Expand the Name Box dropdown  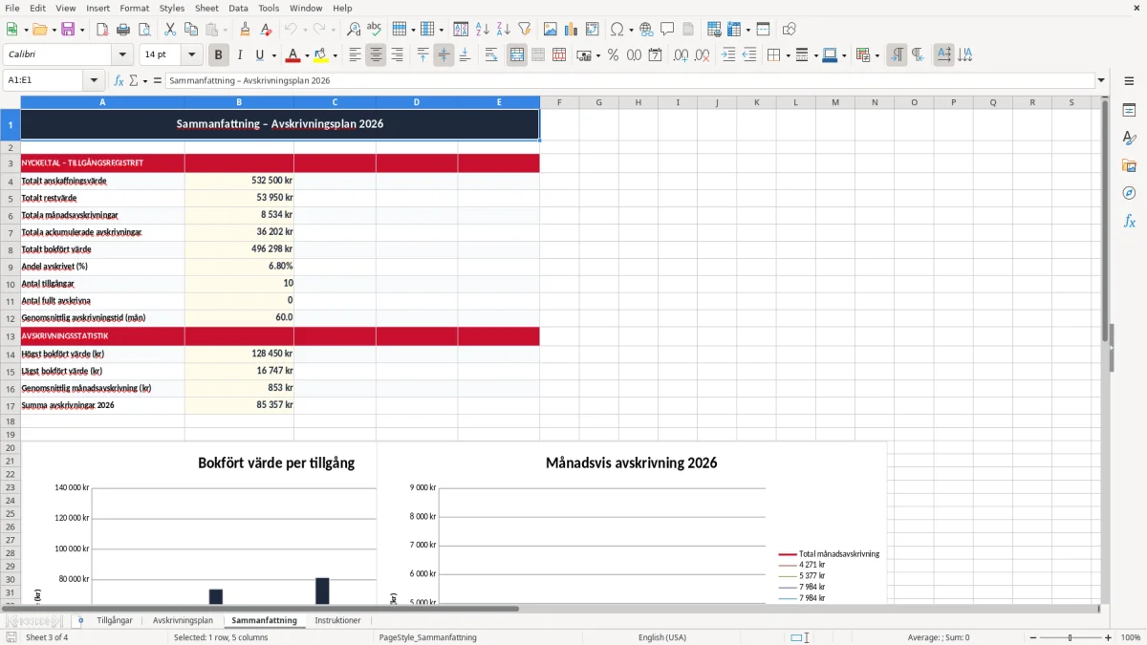pos(94,81)
